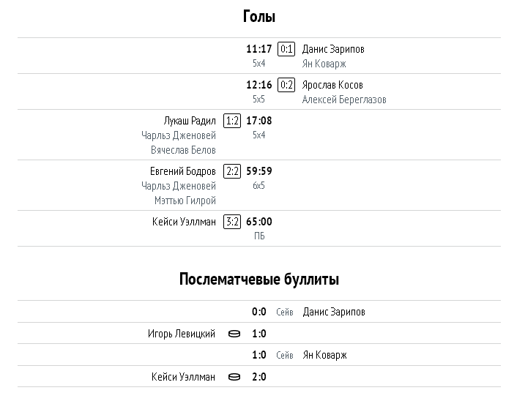Open Вячеслав Белов assist link

click(x=183, y=150)
